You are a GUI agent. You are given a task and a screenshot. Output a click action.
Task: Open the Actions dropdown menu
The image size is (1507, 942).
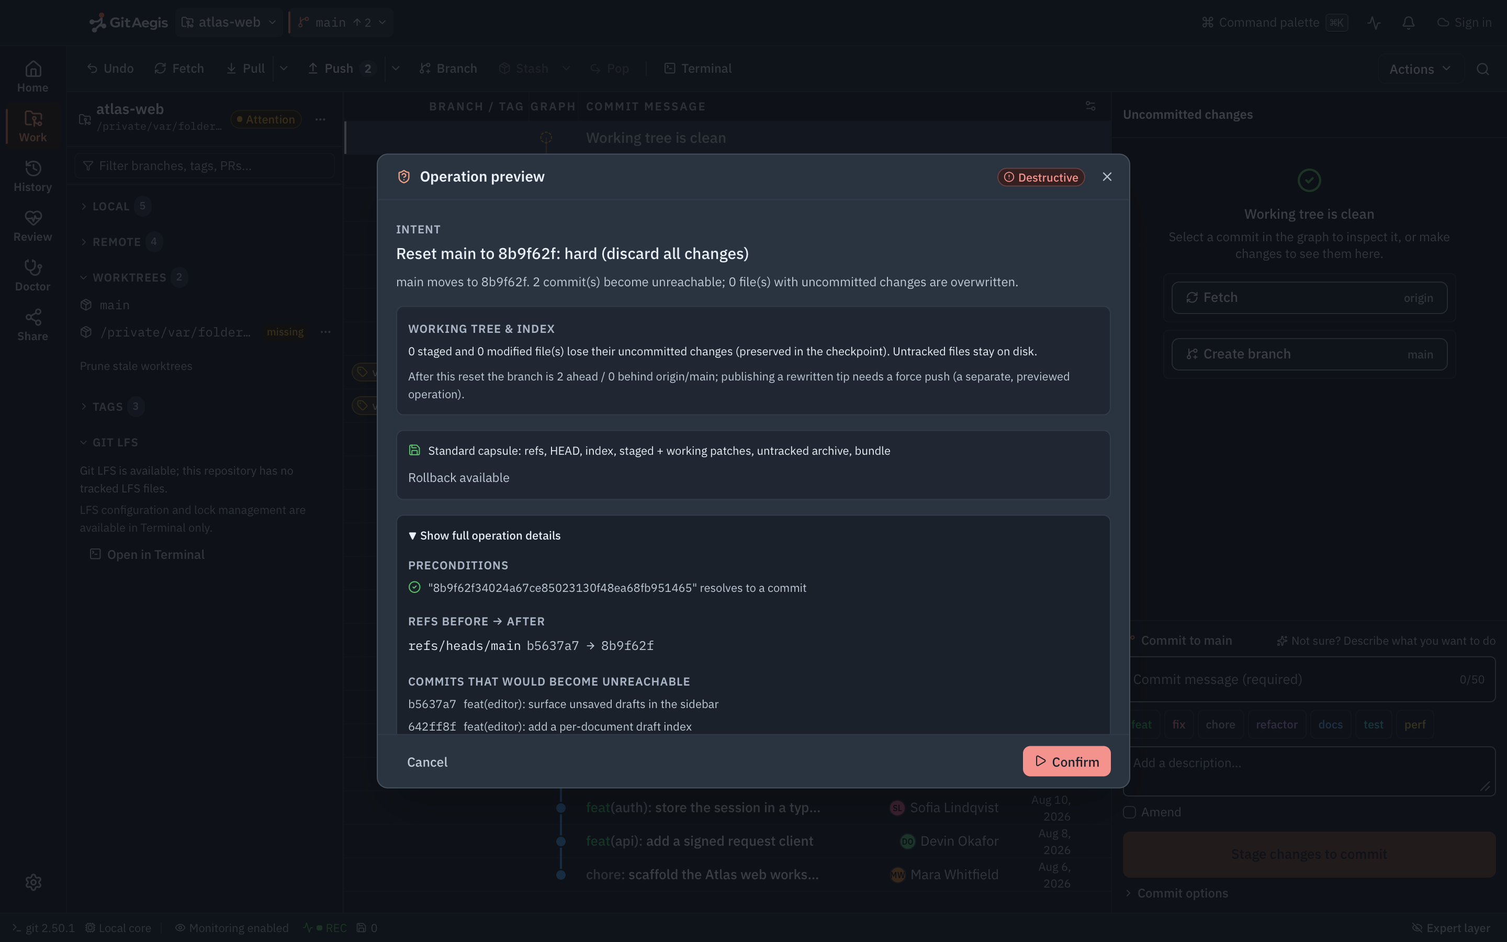click(1420, 69)
